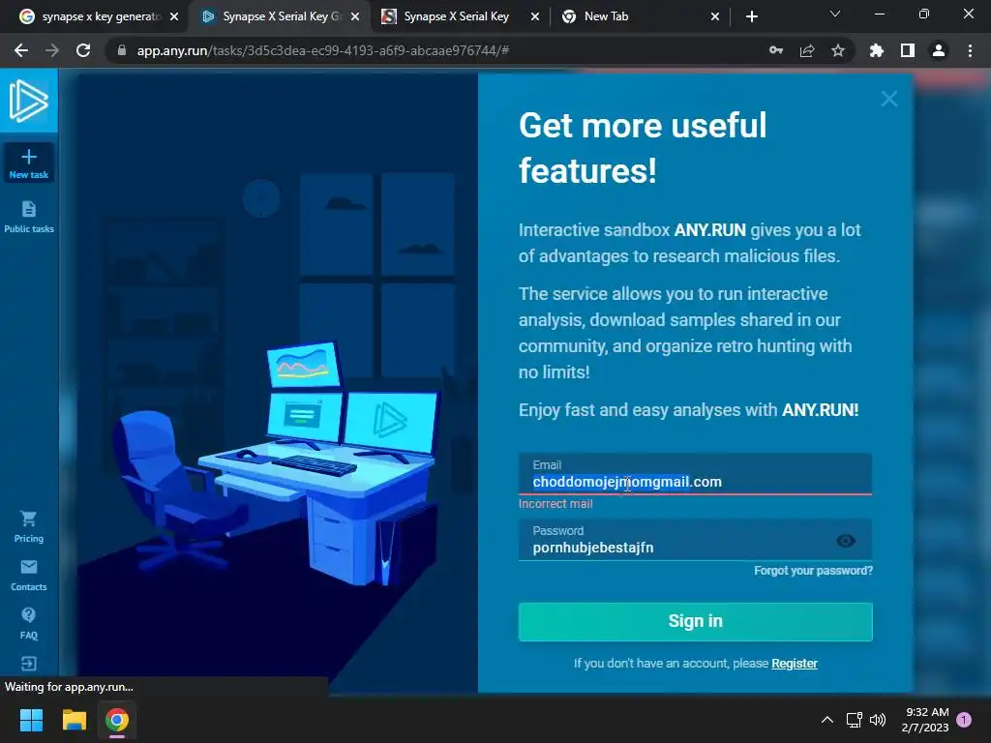The width and height of the screenshot is (991, 743).
Task: Open the Extensions puzzle icon
Action: click(877, 50)
